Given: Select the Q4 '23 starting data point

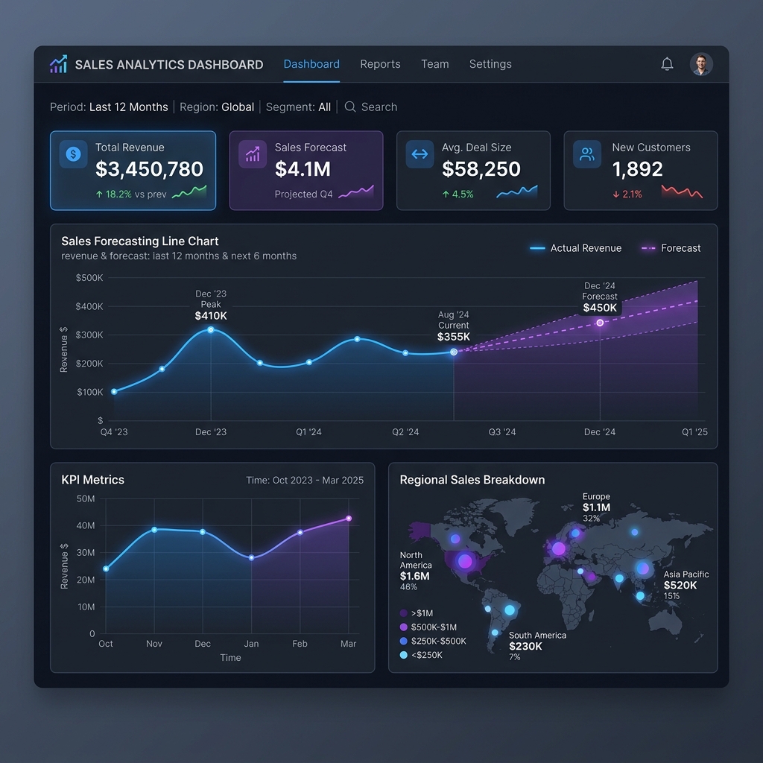Looking at the screenshot, I should click(x=114, y=392).
